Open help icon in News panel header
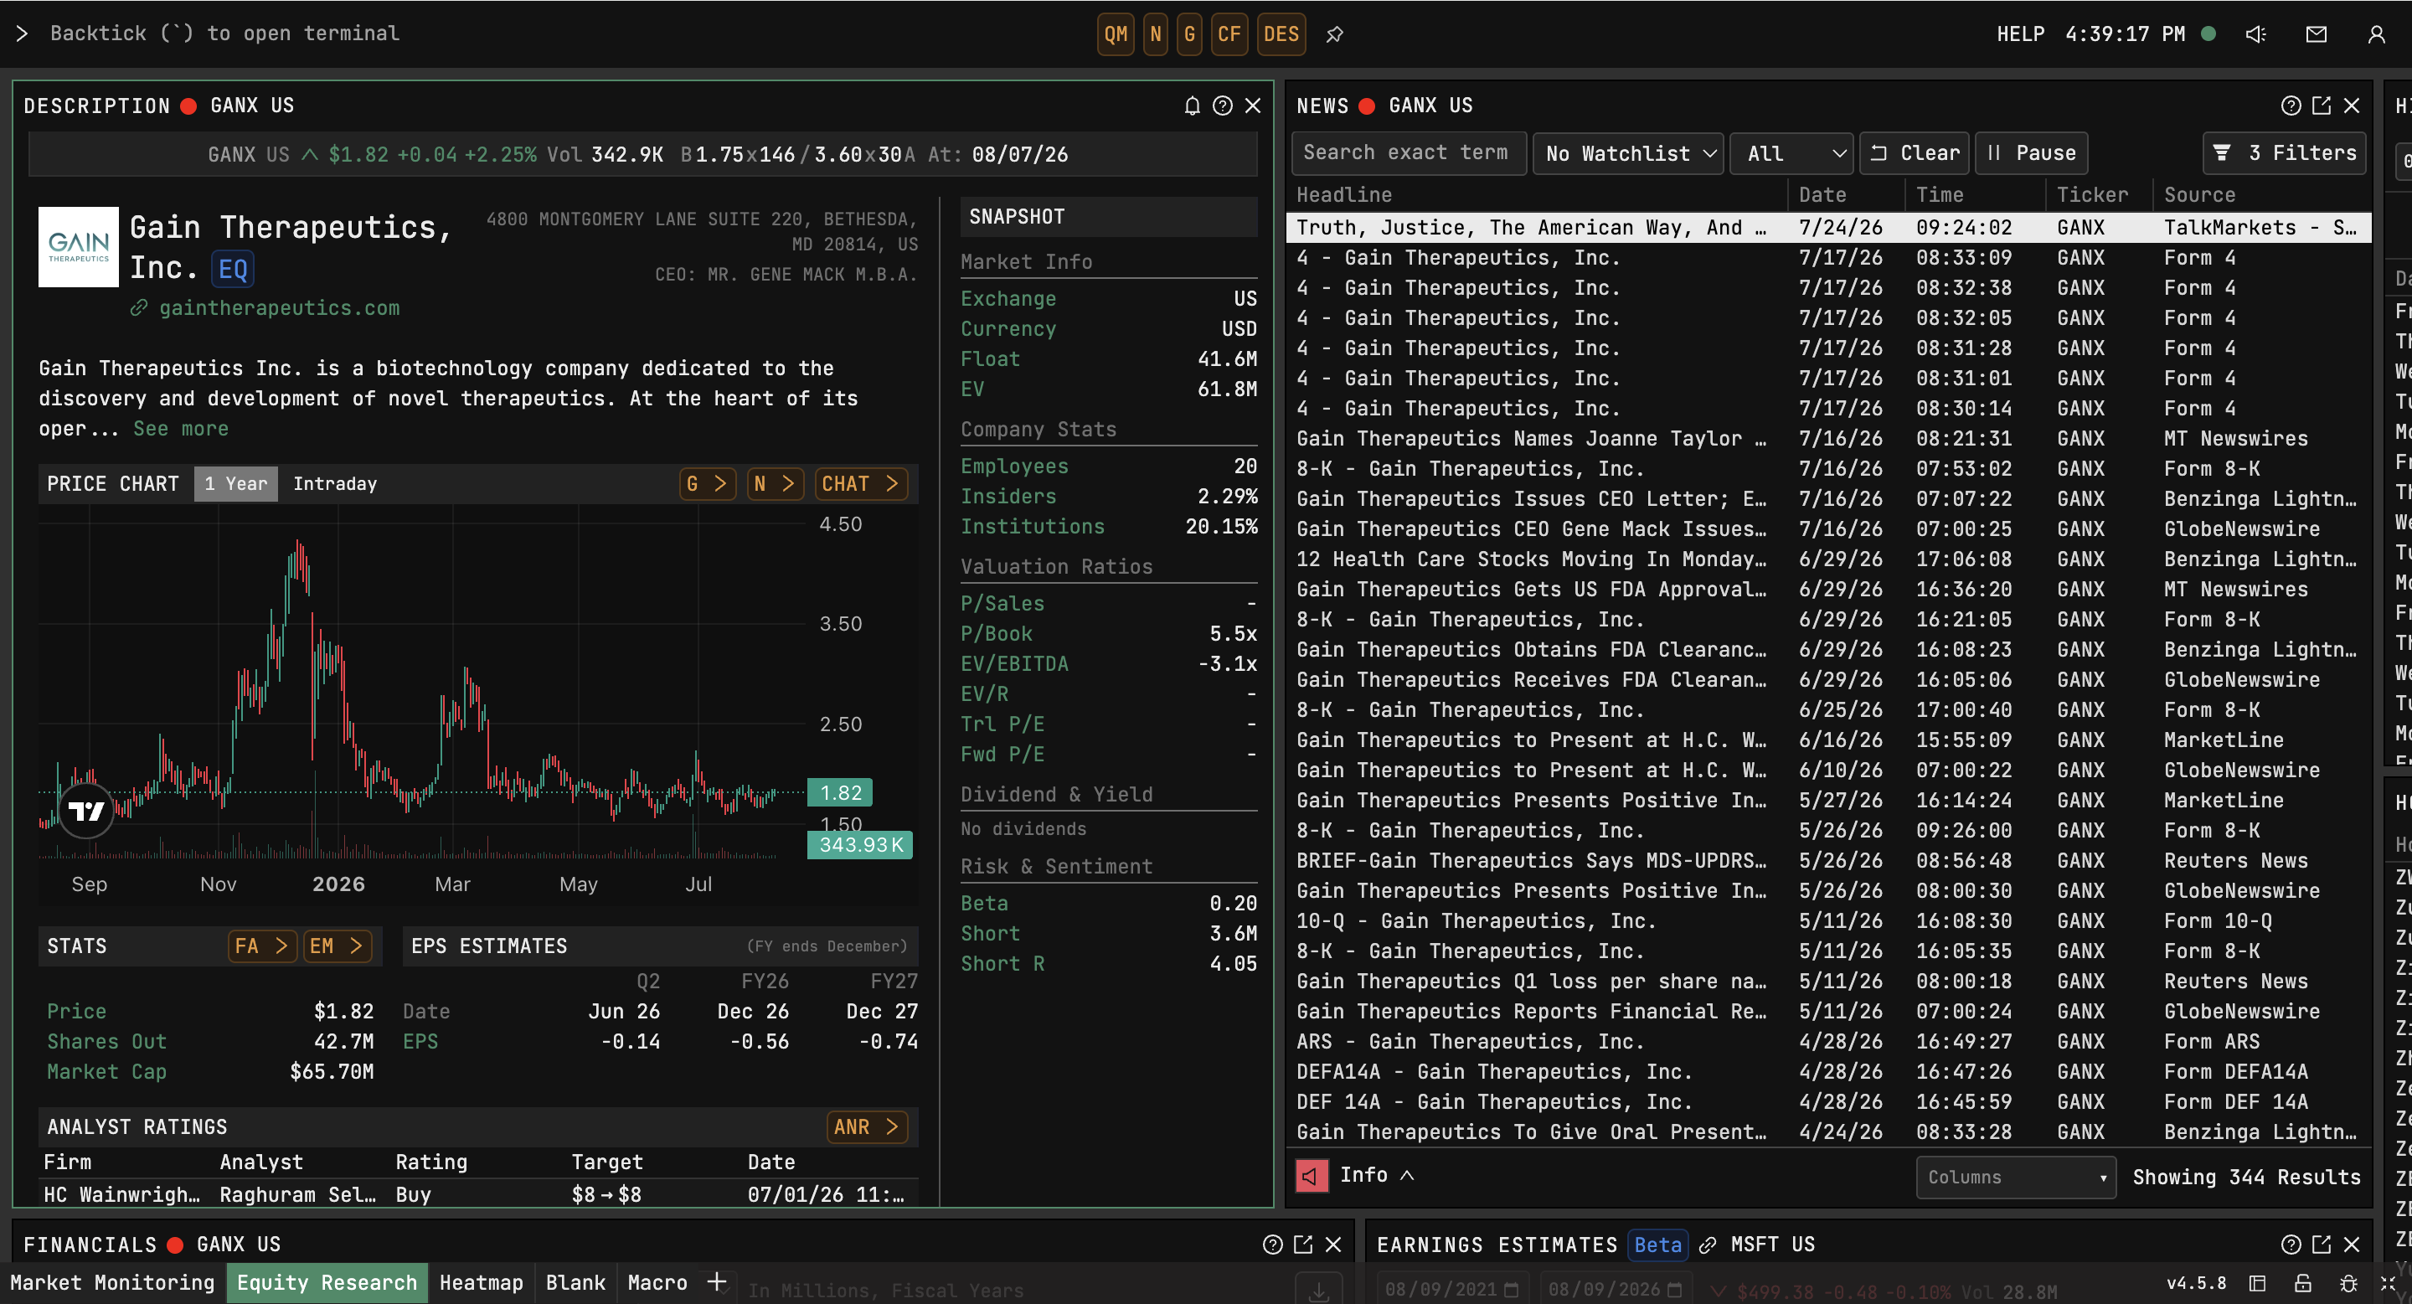Image resolution: width=2412 pixels, height=1304 pixels. (2291, 106)
